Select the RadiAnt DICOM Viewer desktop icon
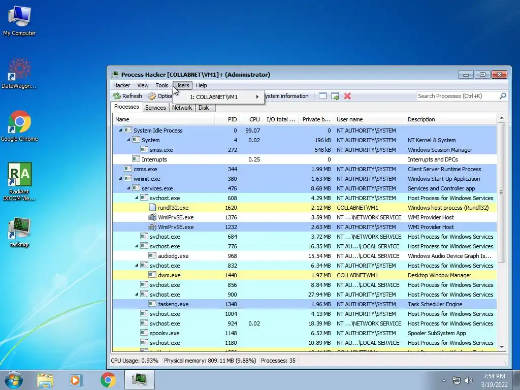The height and width of the screenshot is (390, 520). [19, 182]
